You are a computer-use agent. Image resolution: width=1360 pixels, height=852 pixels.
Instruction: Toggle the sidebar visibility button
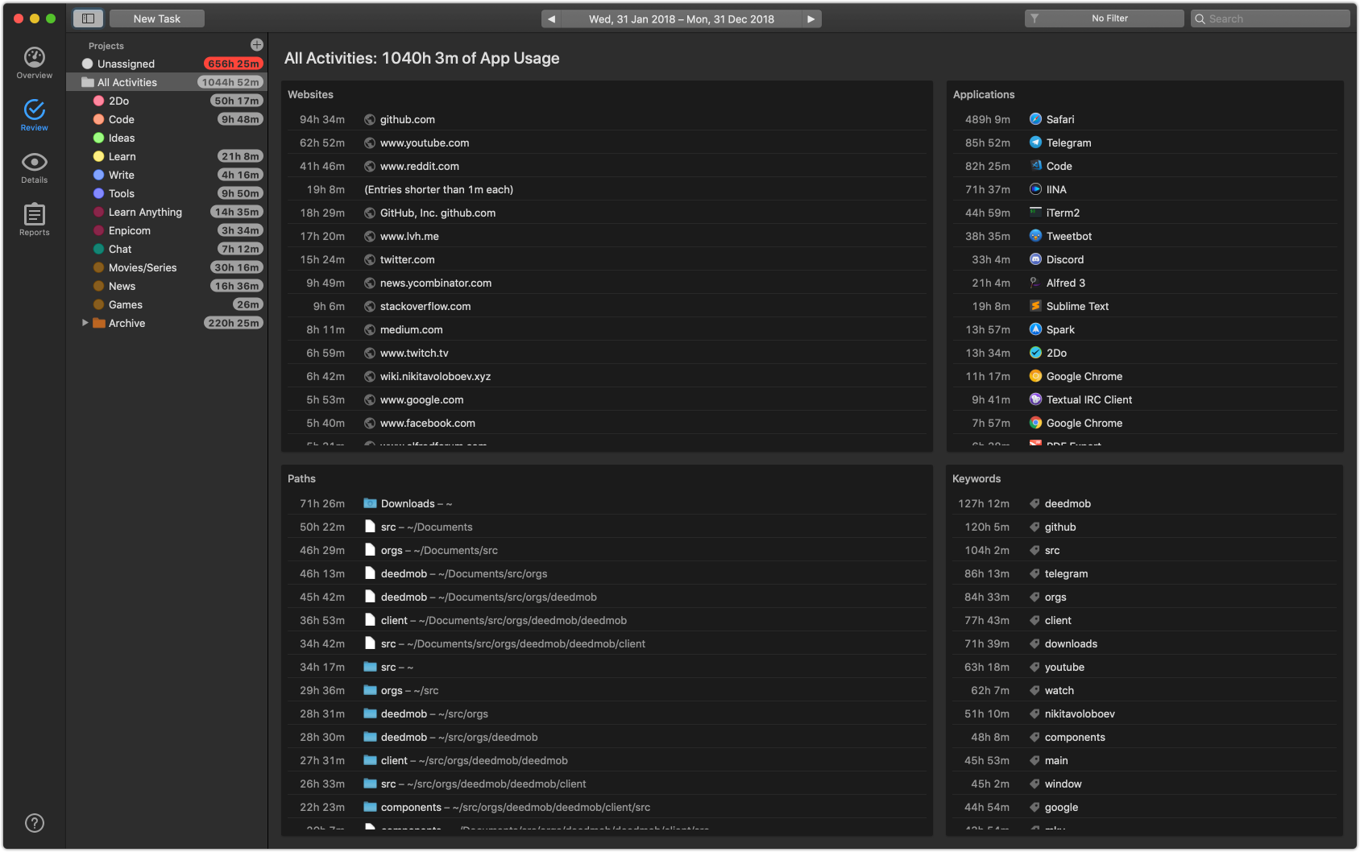coord(89,19)
